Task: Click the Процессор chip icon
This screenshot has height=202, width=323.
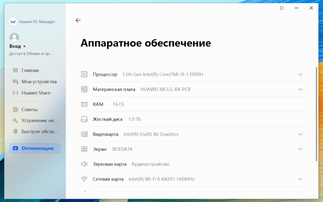Action: point(84,74)
